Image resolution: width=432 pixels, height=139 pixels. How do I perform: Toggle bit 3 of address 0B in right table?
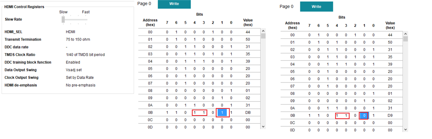(x=346, y=115)
